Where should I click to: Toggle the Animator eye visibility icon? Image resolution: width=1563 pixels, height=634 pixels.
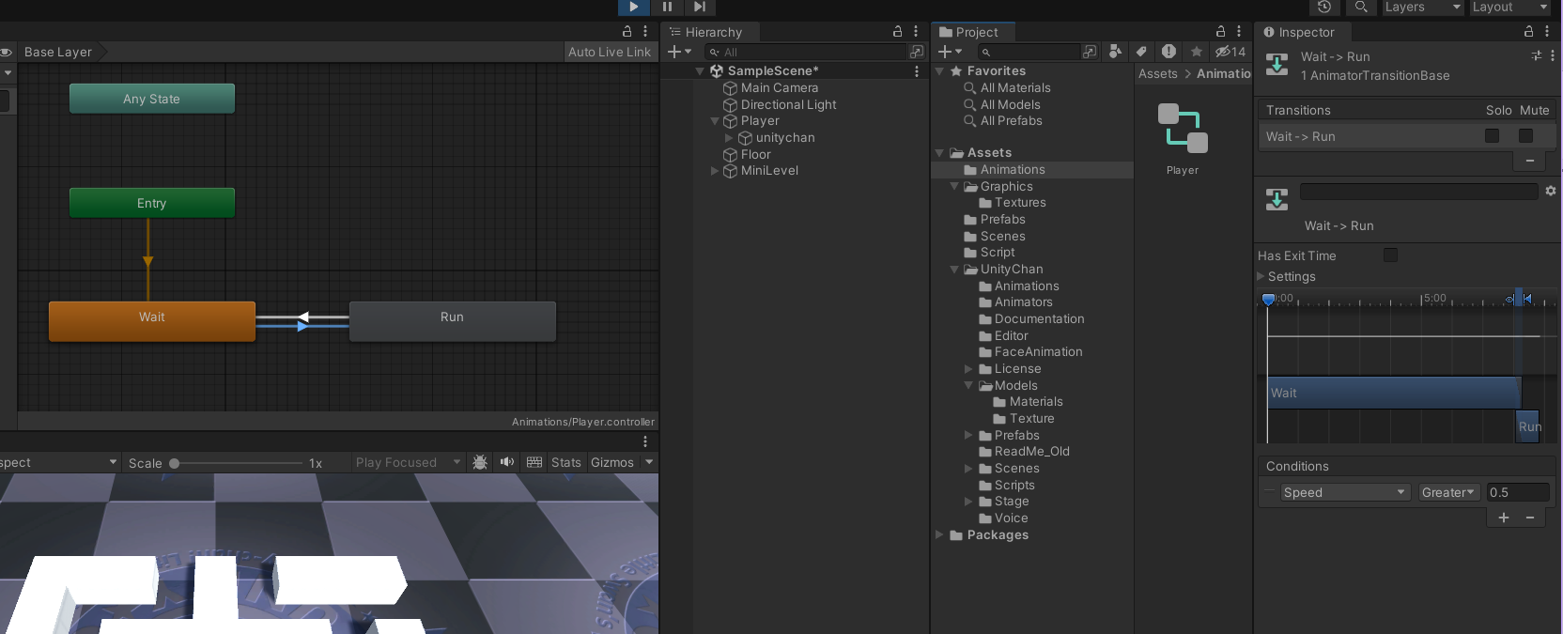6,52
